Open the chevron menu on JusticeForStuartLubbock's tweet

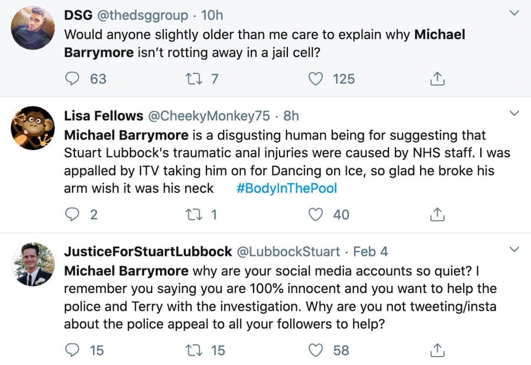(x=514, y=250)
